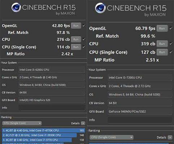Run CPU (Single Core) test in right window
174x144 pixels.
pos(162,52)
